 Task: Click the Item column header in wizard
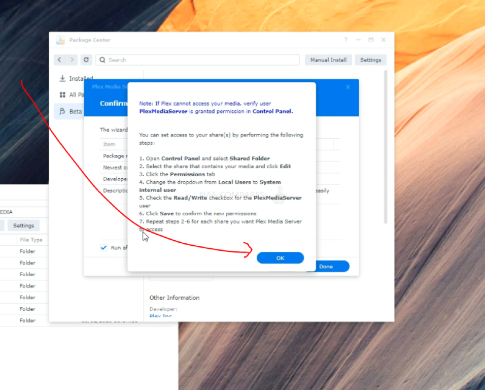tap(109, 144)
